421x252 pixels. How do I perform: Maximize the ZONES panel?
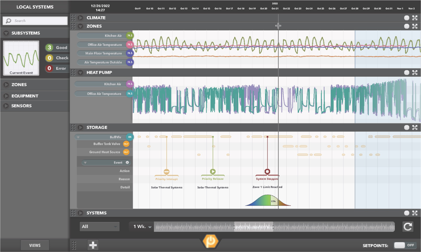click(x=415, y=26)
